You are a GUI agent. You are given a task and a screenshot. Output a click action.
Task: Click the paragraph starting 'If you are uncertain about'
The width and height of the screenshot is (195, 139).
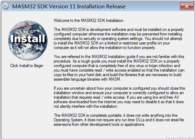point(119,97)
